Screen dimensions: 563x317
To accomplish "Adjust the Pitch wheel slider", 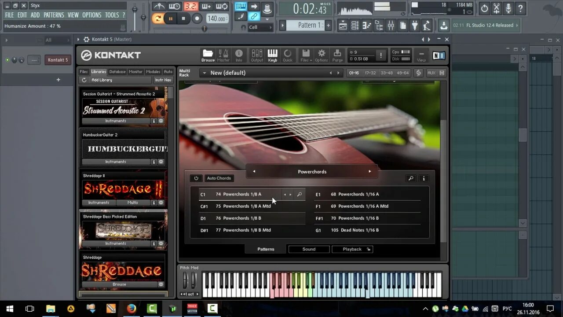I will point(185,280).
